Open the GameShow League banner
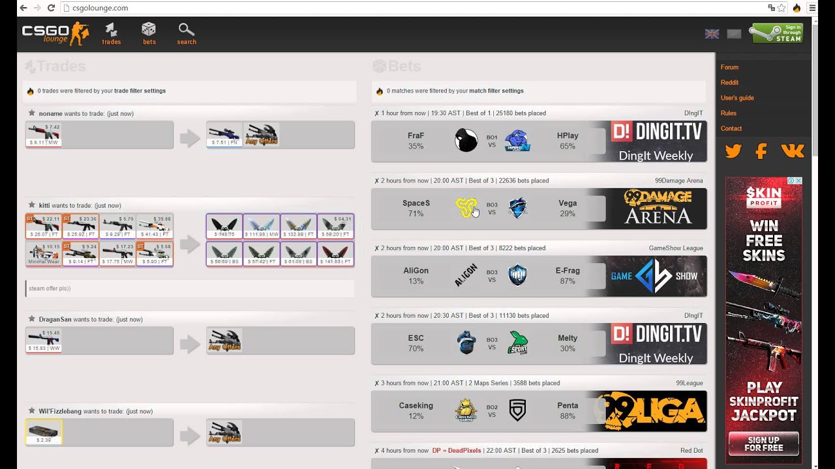Image resolution: width=835 pixels, height=469 pixels. tap(658, 276)
